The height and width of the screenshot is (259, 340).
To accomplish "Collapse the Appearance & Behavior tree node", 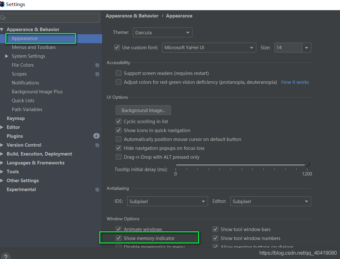I will click(x=2, y=29).
